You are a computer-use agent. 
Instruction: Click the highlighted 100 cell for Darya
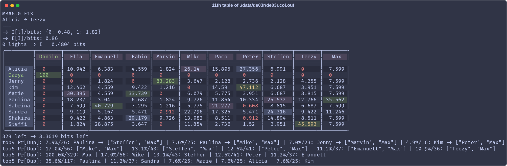(x=49, y=75)
